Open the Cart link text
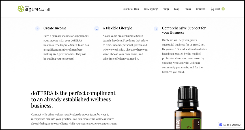245x130 pixels. tap(217, 9)
